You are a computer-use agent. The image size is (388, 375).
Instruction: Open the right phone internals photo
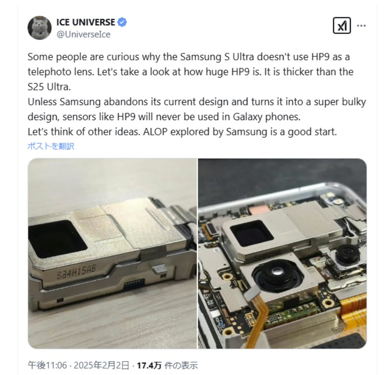coord(282,253)
